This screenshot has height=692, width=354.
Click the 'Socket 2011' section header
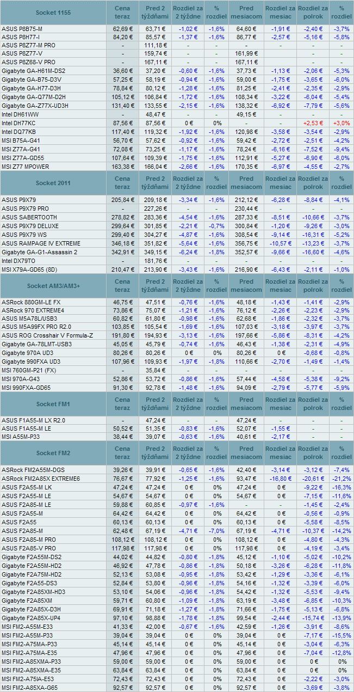point(53,183)
